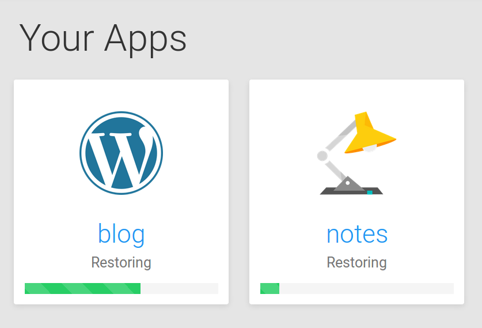
Task: Click unfilled gray part of blog progress bar
Action: coord(179,288)
